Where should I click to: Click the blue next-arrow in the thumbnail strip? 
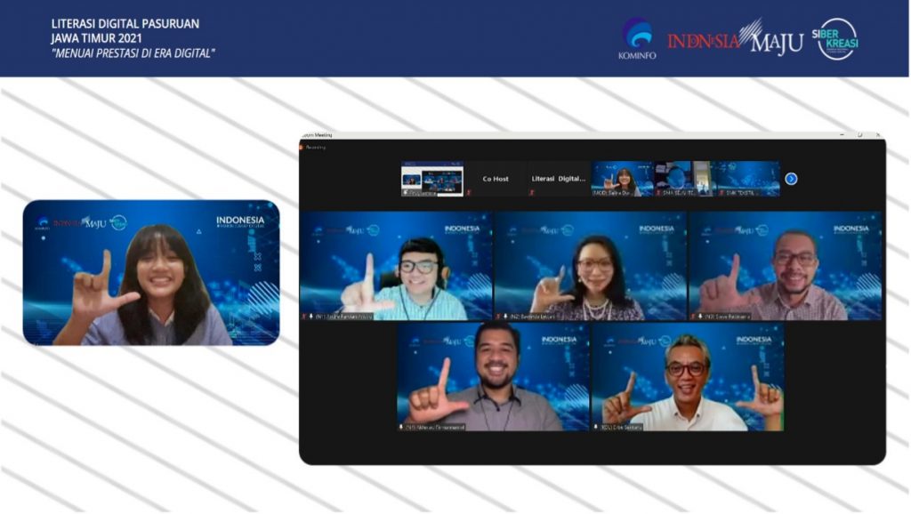791,179
